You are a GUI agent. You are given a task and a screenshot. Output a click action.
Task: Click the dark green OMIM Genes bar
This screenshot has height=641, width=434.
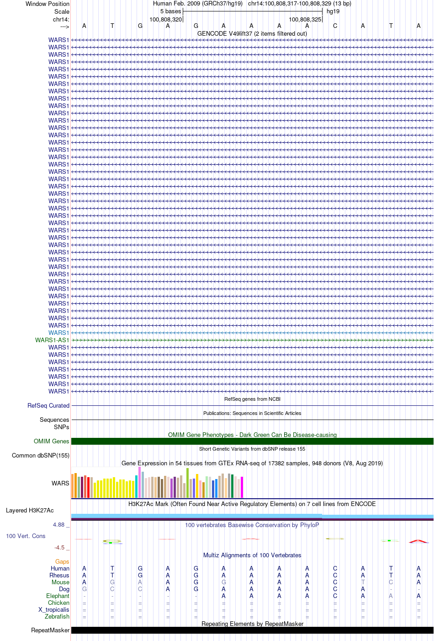coord(252,441)
